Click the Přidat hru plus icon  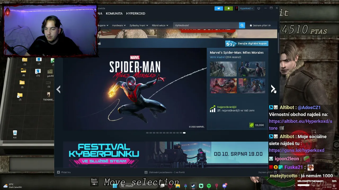59,172
